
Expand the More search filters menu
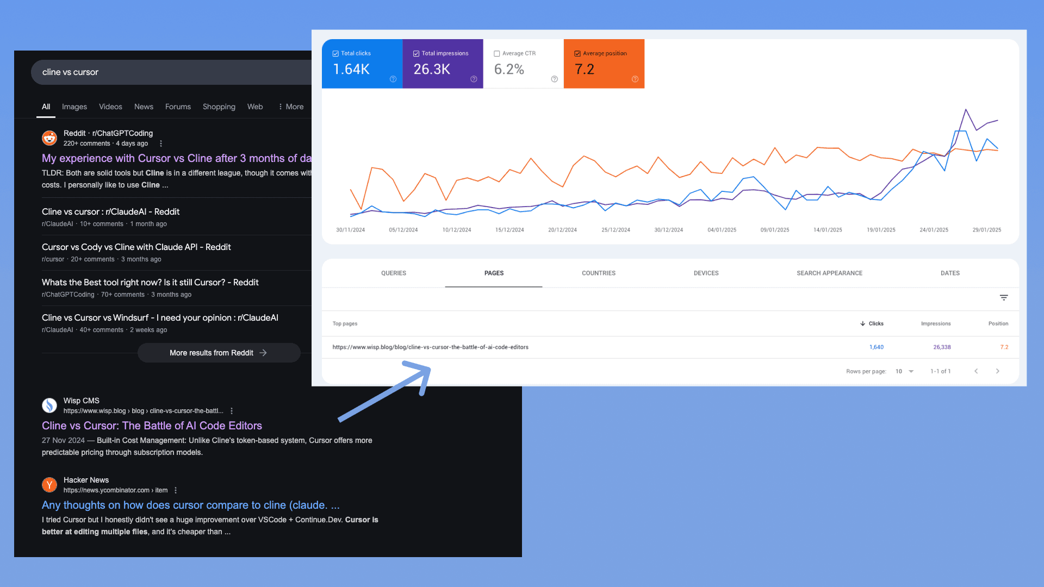click(x=291, y=107)
